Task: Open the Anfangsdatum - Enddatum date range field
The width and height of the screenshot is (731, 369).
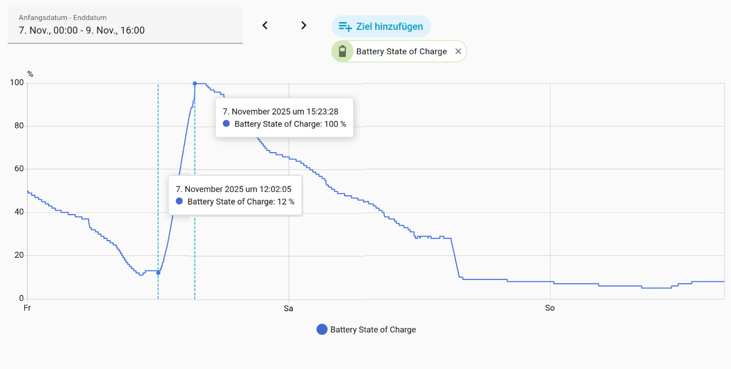Action: [x=125, y=25]
